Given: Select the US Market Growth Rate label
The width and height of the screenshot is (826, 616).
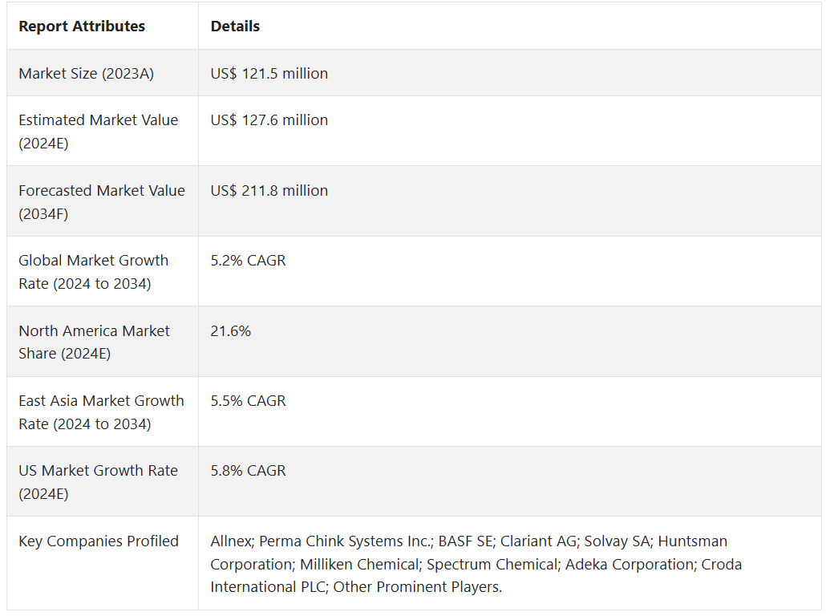Looking at the screenshot, I should [98, 481].
